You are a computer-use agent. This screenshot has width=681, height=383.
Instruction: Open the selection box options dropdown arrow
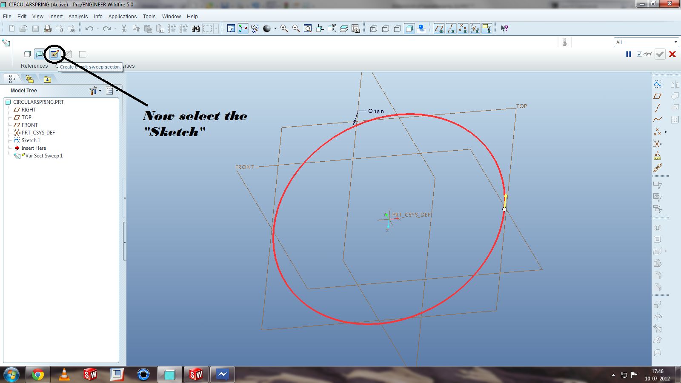coord(216,29)
